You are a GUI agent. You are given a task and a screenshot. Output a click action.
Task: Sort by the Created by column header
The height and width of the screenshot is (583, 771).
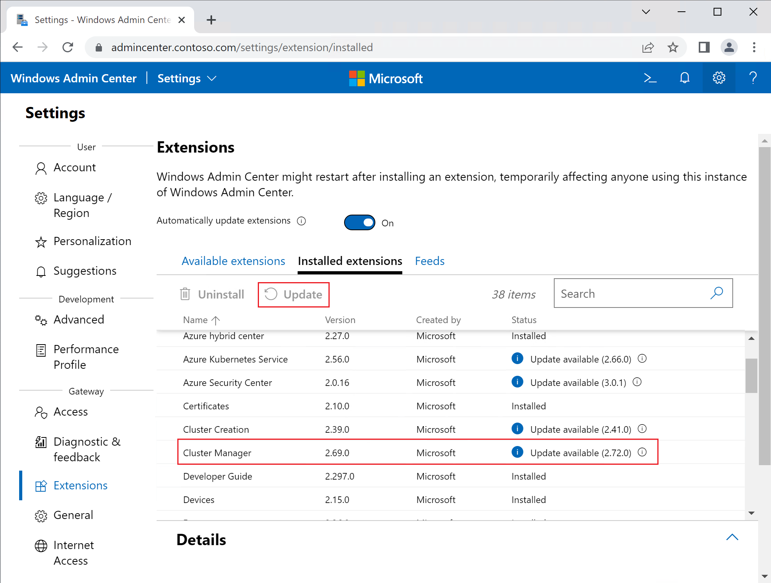coord(438,320)
